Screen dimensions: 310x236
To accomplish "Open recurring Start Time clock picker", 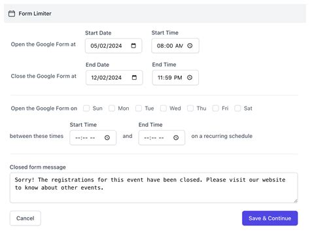I will click(x=107, y=137).
